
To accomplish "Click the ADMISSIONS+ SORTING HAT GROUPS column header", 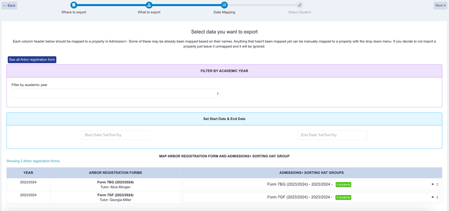I will pos(311,173).
